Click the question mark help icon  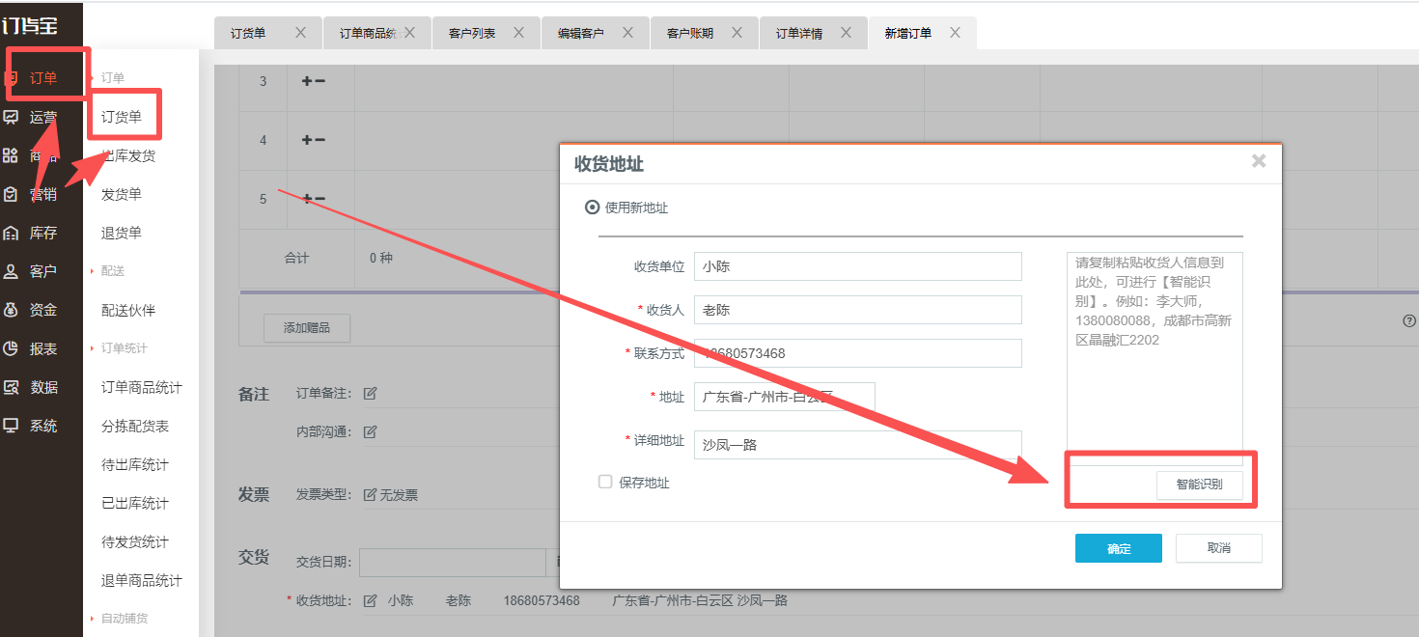tap(1408, 320)
